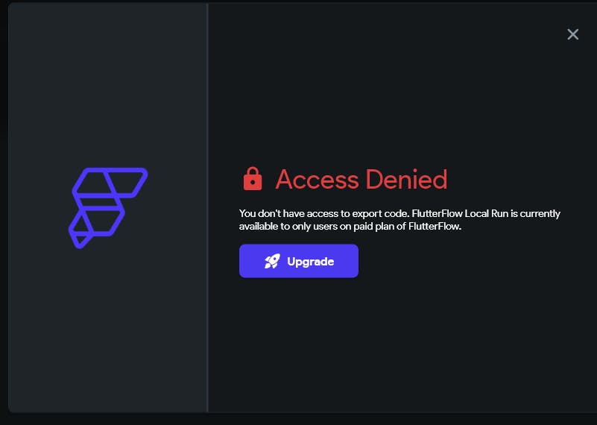Click the "available to only users" line
Viewport: 597px width, 425px height.
click(350, 226)
